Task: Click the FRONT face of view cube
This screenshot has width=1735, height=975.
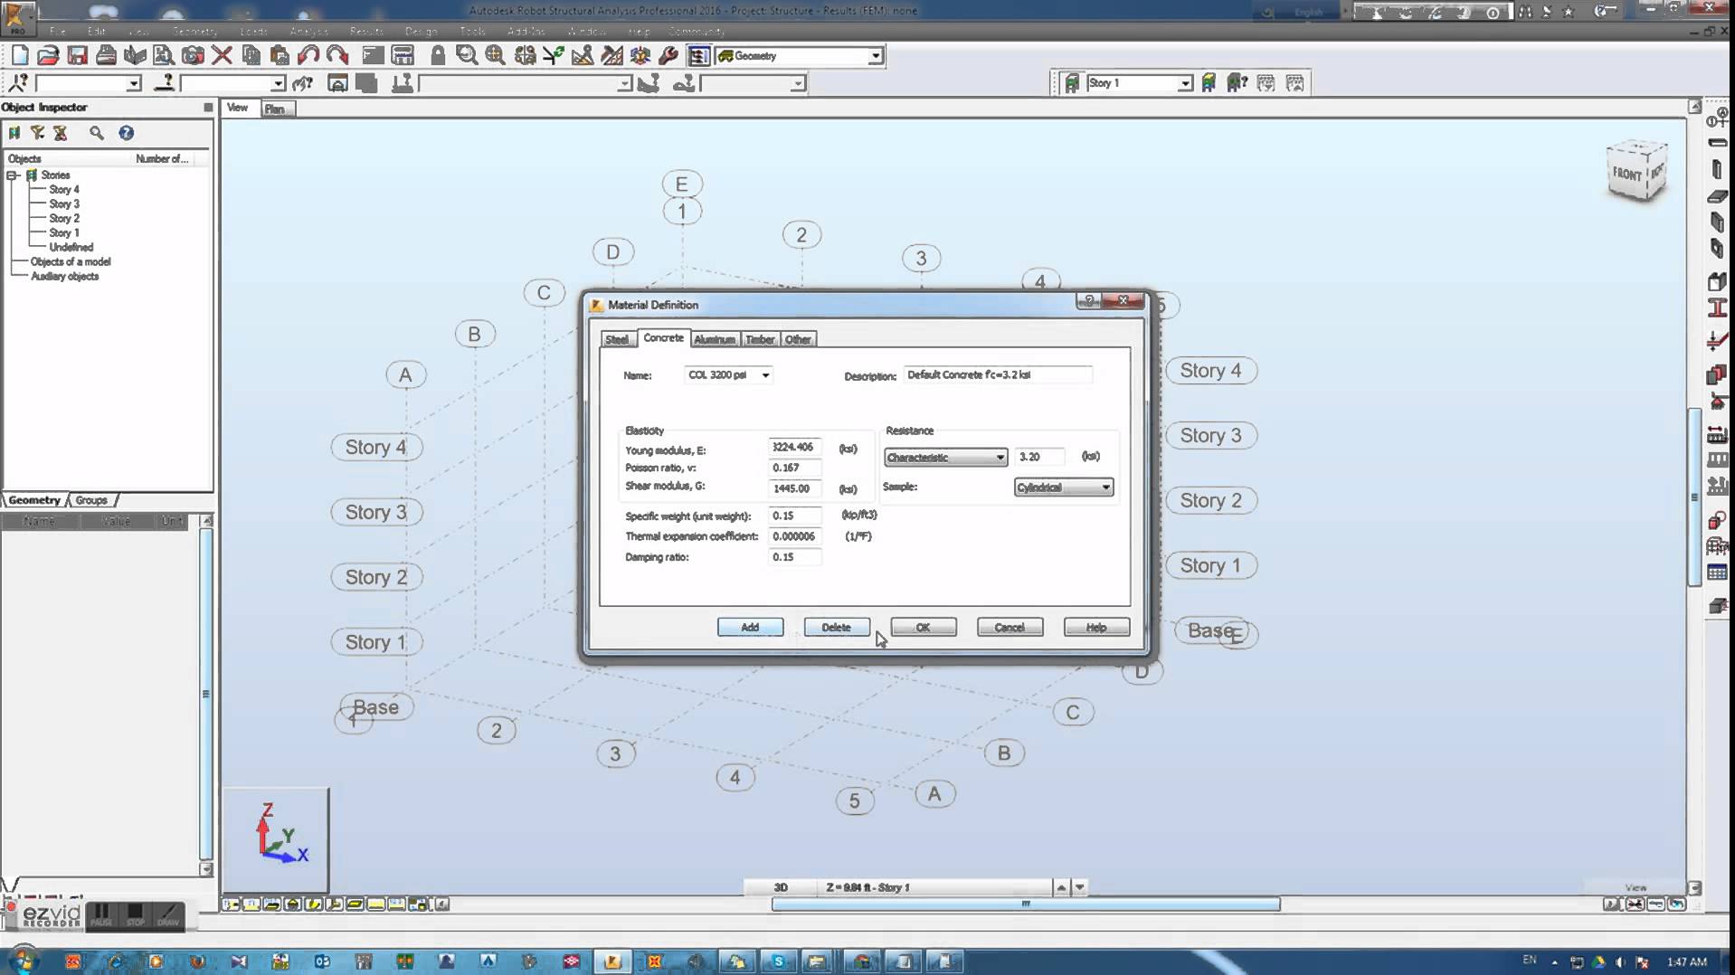Action: point(1627,174)
